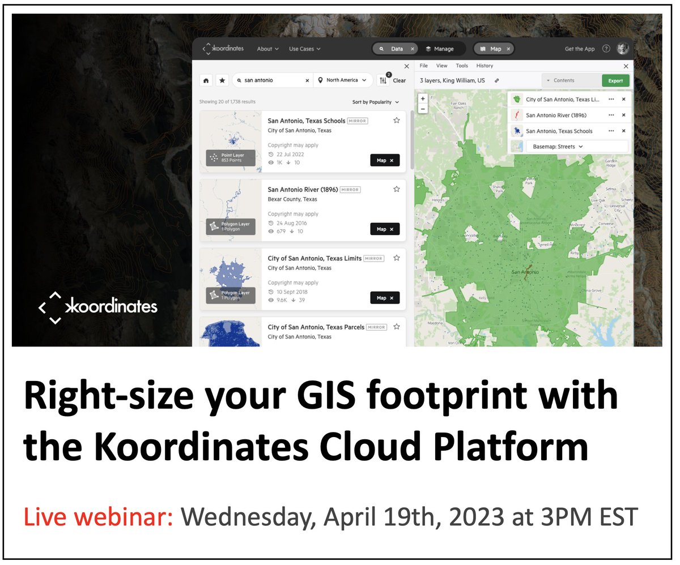Open the About dropdown menu
Image resolution: width=680 pixels, height=565 pixels.
point(267,49)
